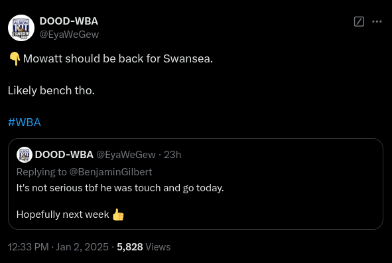Click the Grok slash icon at top right
The image size is (392, 263).
click(x=359, y=21)
